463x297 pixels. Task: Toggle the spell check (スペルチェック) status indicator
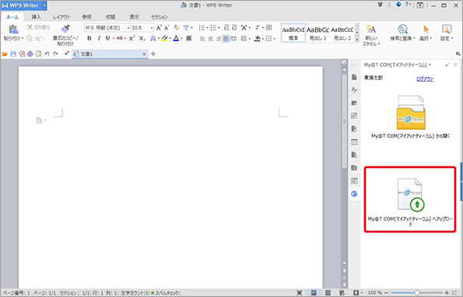[x=165, y=293]
